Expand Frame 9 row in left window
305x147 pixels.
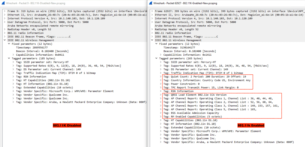pyautogui.click(x=4, y=11)
